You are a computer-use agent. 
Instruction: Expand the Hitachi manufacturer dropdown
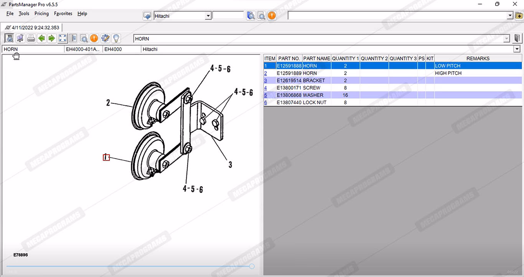point(208,16)
